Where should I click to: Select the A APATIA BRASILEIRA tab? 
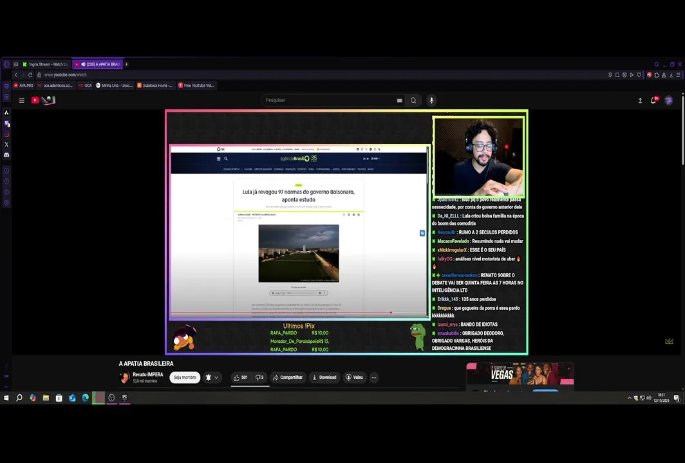[x=98, y=64]
